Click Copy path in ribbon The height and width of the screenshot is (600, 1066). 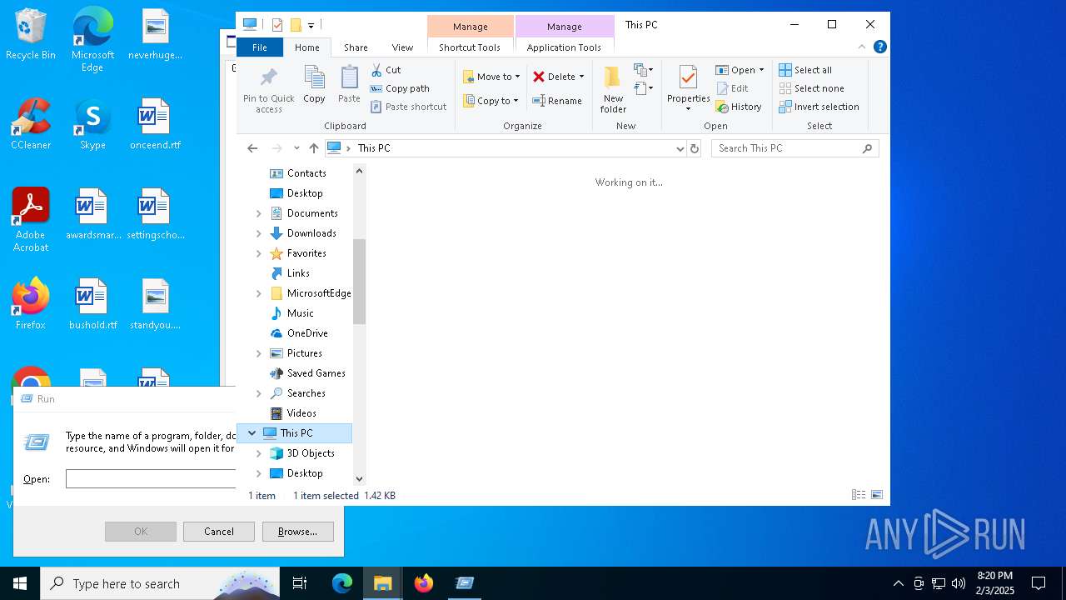click(x=400, y=88)
